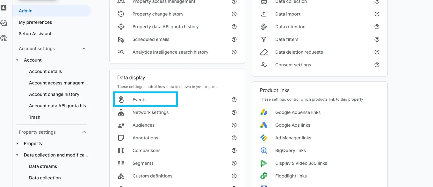Open help for Property change history
The height and width of the screenshot is (187, 433).
(234, 14)
